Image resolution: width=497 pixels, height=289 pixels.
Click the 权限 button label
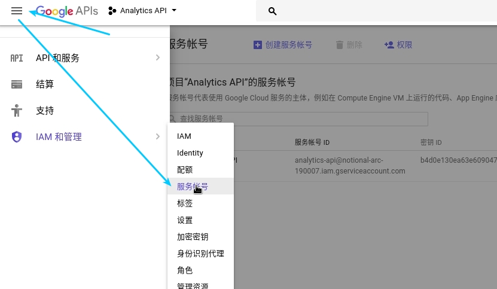click(405, 45)
